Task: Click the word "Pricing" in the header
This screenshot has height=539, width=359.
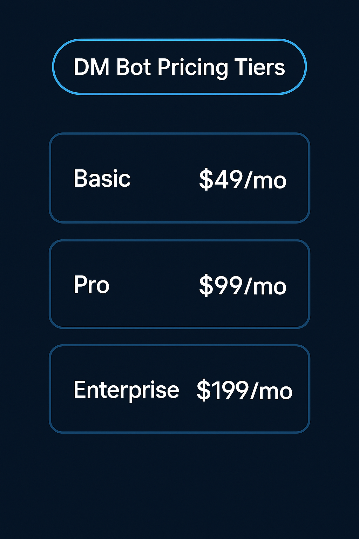Action: (192, 68)
